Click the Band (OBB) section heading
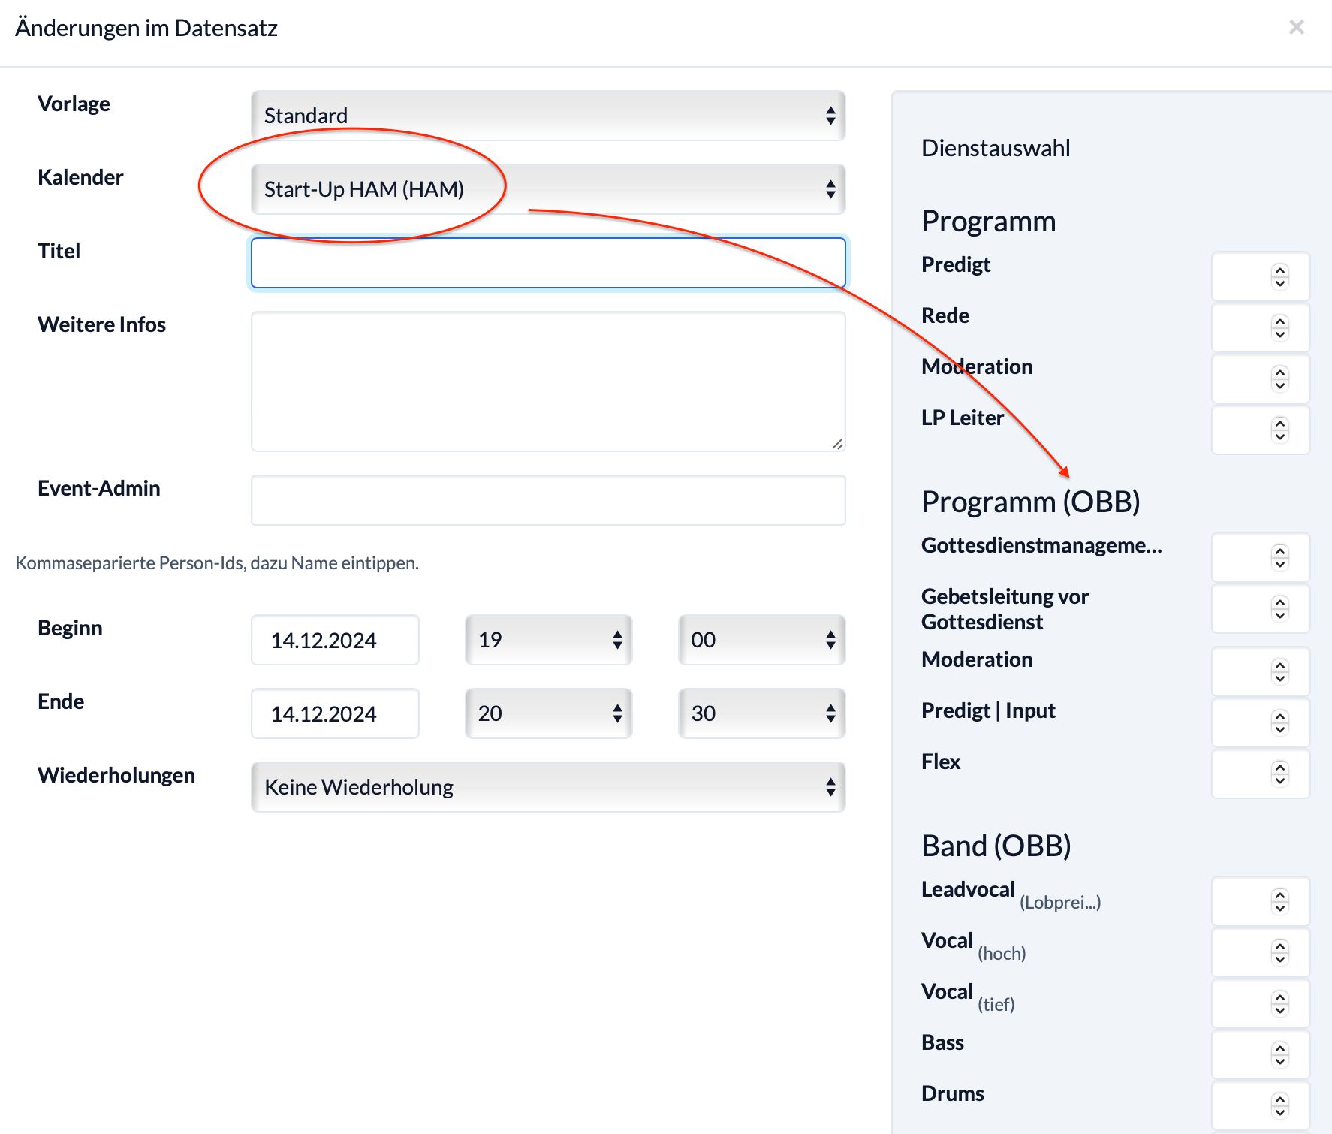1332x1134 pixels. pyautogui.click(x=996, y=846)
